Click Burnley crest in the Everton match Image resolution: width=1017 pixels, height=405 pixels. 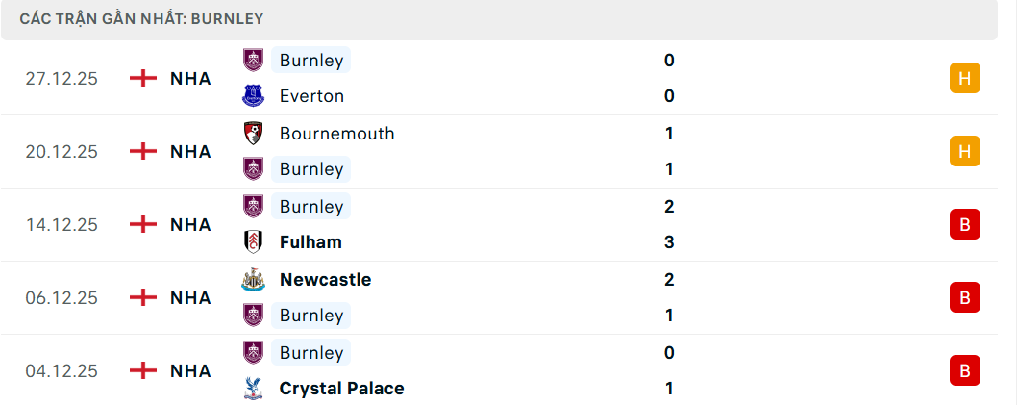tap(253, 61)
